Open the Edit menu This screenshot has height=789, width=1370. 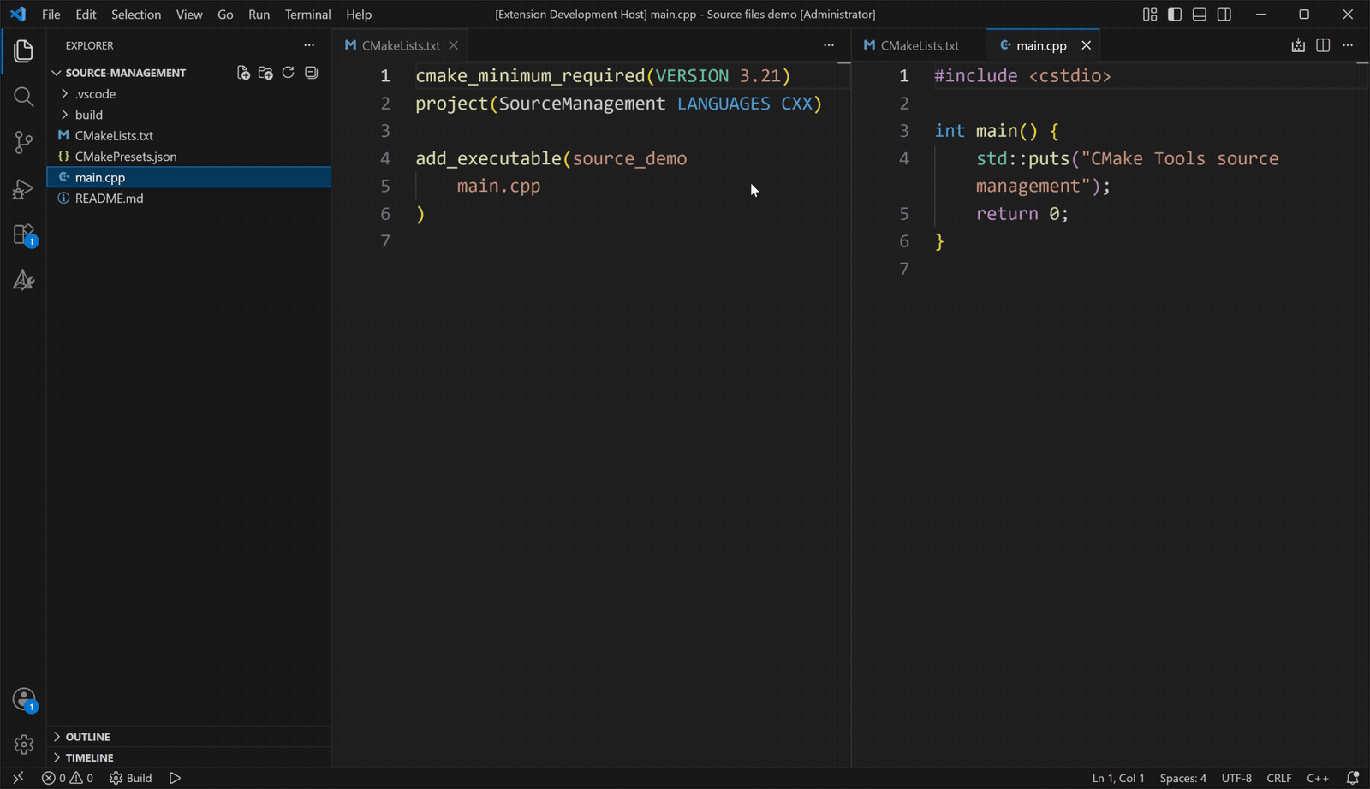tap(86, 15)
